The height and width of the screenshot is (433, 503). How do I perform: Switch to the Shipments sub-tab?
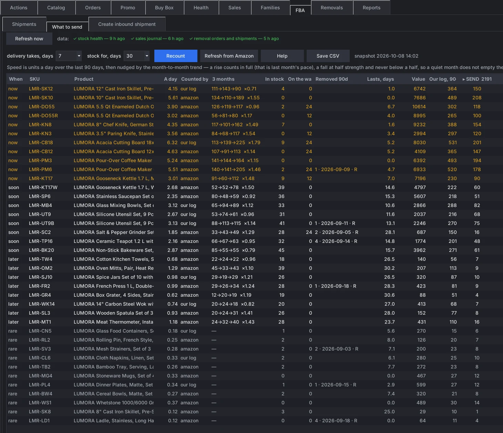[x=24, y=24]
